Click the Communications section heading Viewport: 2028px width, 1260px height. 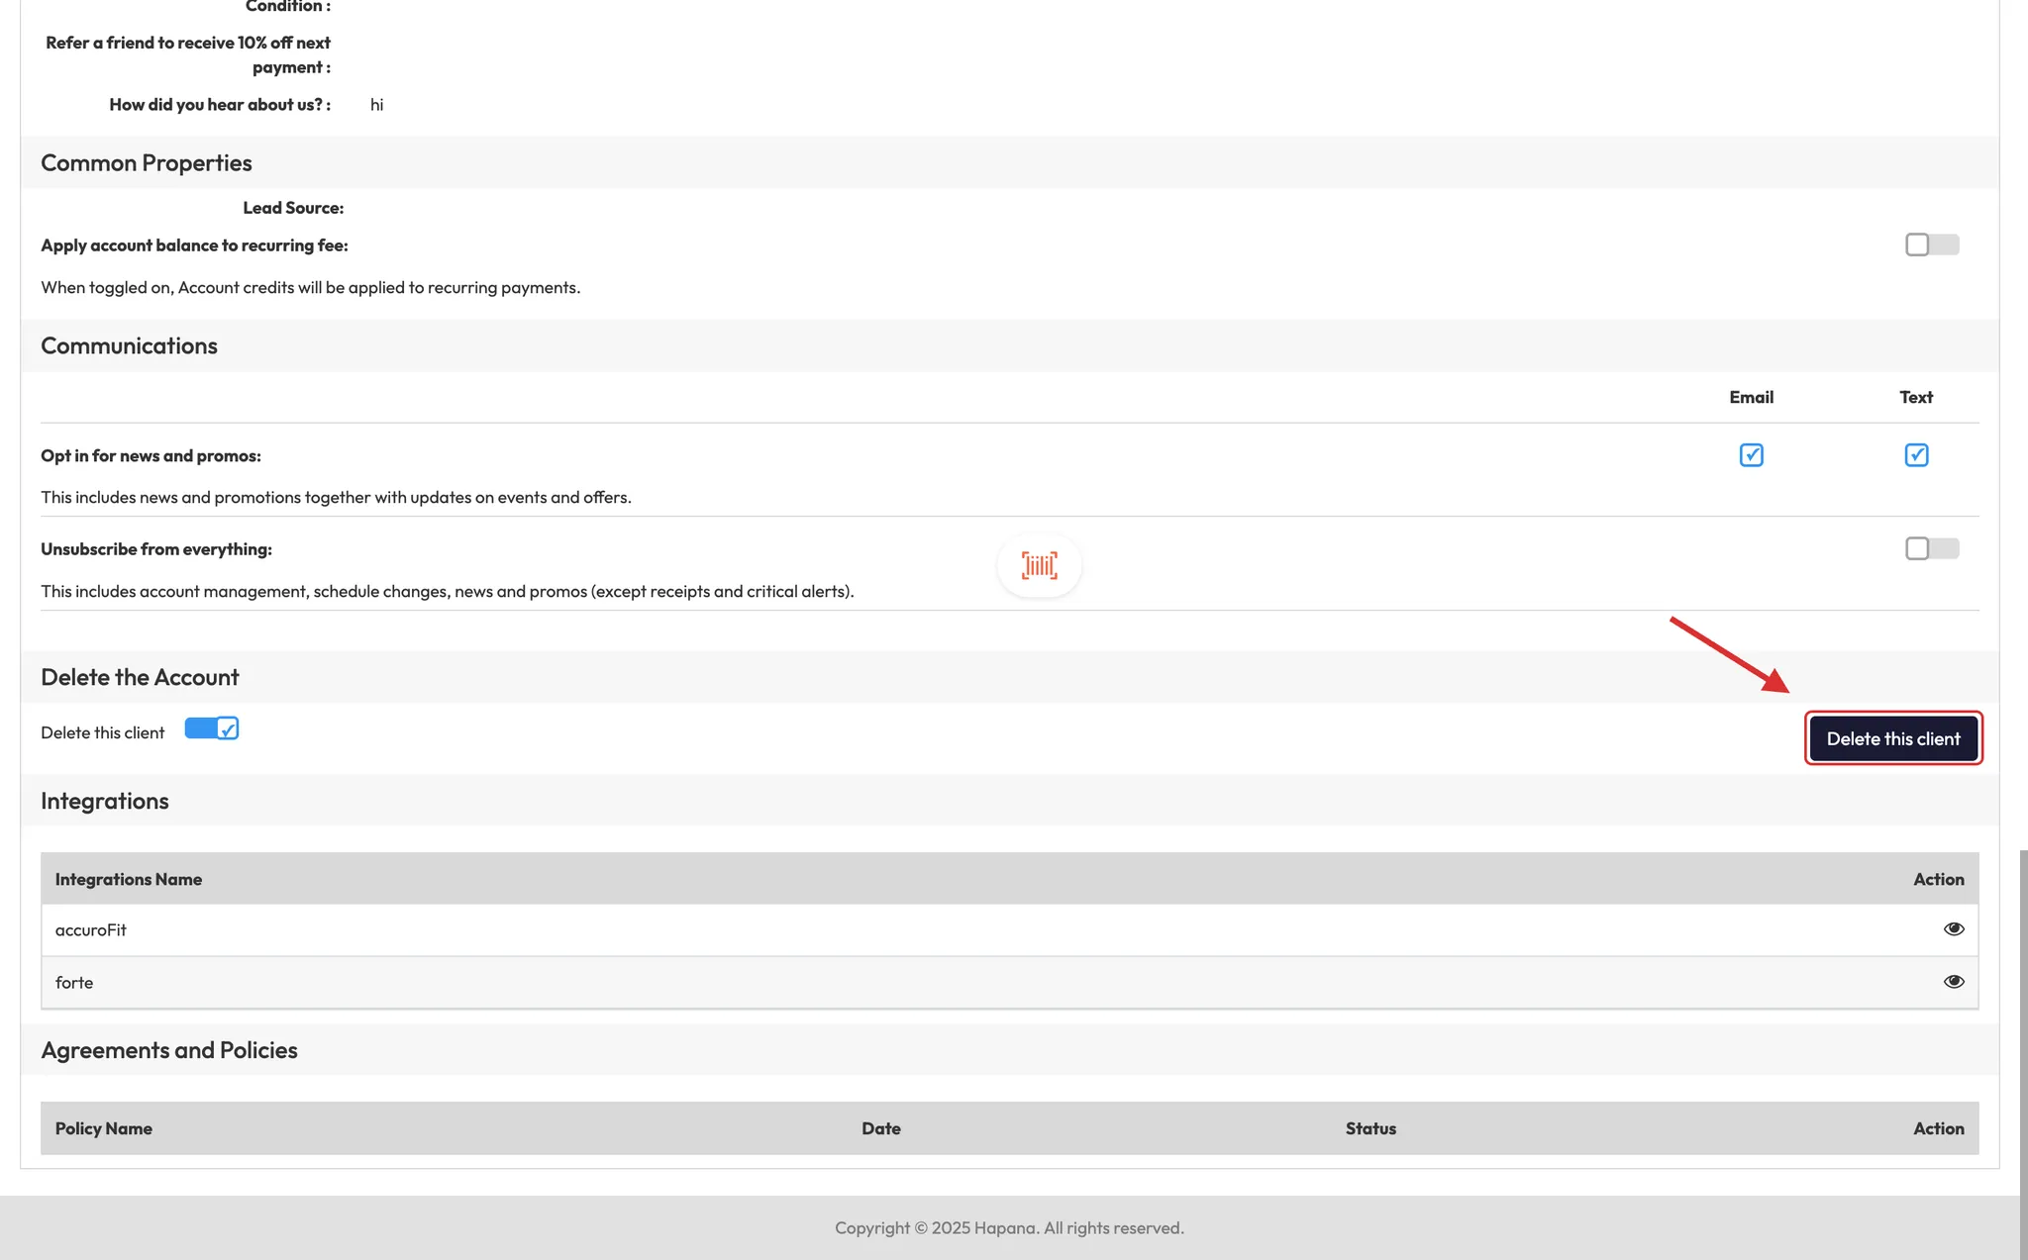[129, 345]
